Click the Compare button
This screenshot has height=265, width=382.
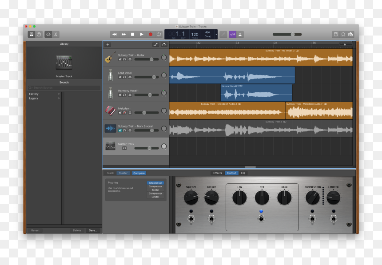coord(139,173)
